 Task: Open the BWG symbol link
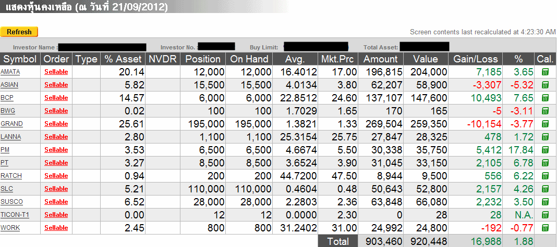8,111
